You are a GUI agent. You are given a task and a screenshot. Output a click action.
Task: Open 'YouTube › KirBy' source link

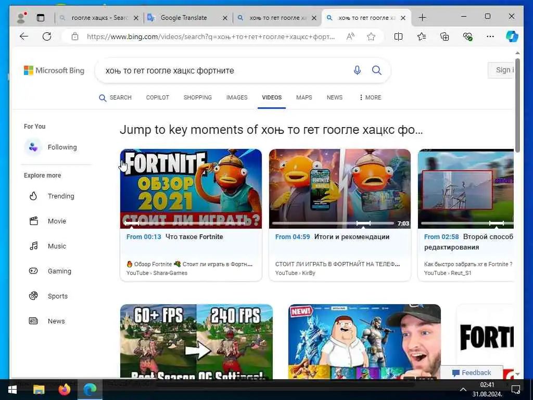(295, 273)
